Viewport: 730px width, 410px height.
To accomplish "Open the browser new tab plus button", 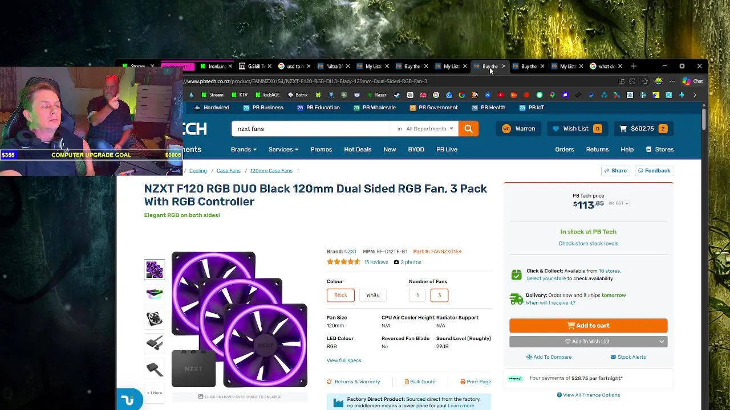I will pyautogui.click(x=633, y=66).
